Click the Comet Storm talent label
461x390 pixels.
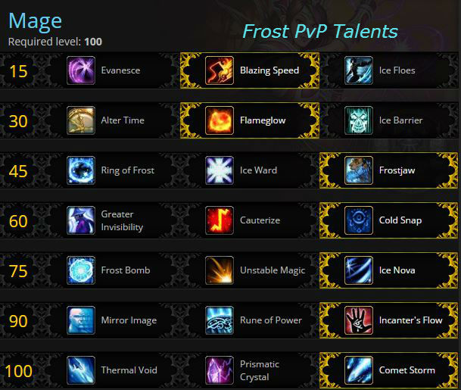(x=407, y=370)
